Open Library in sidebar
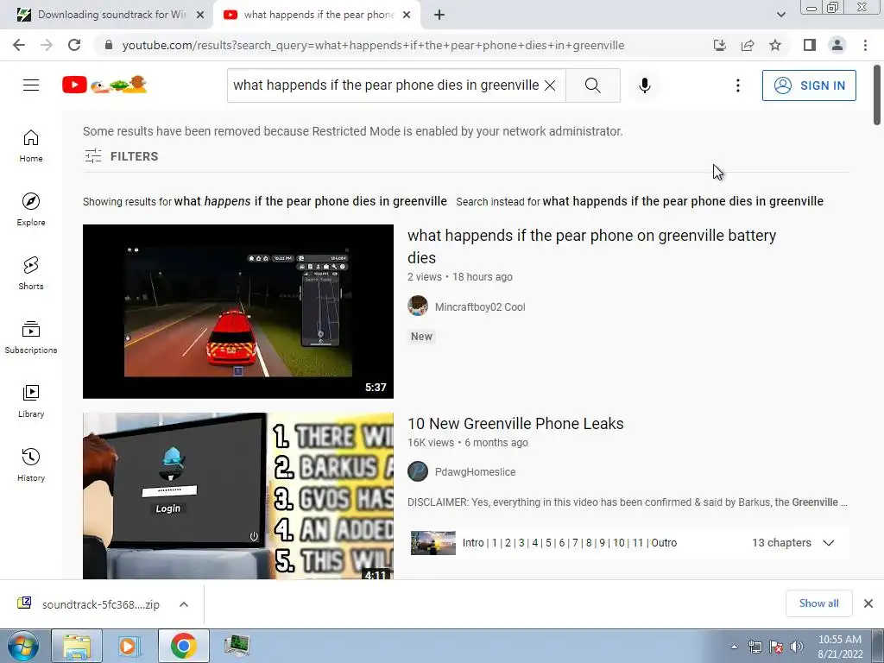 tap(31, 401)
